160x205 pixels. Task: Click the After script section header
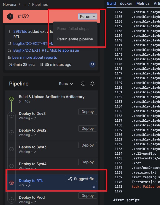pyautogui.click(x=126, y=200)
